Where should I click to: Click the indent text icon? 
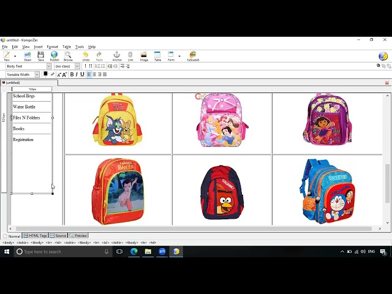click(110, 66)
